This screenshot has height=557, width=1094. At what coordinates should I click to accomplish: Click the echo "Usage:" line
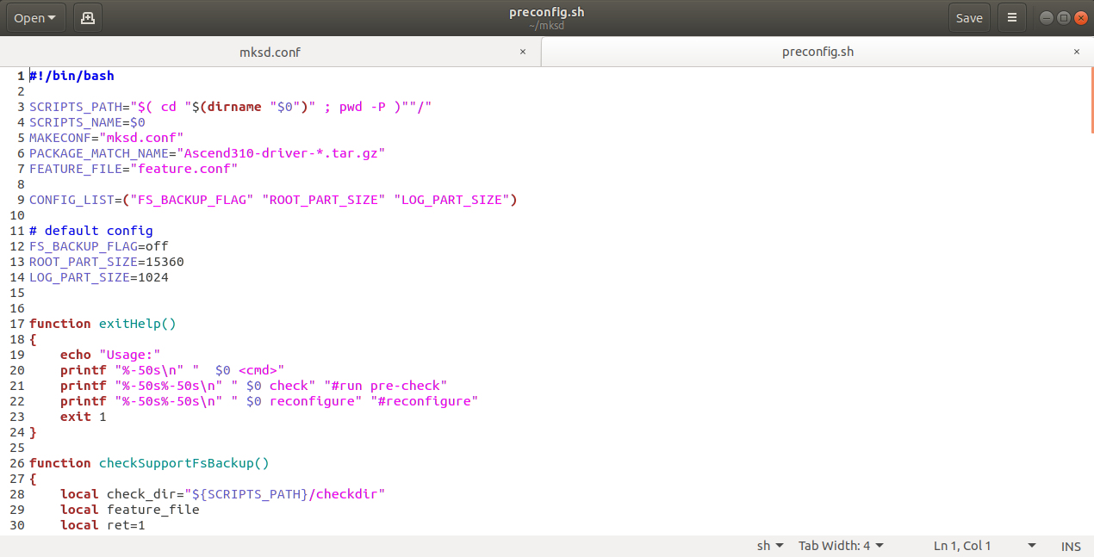coord(110,355)
